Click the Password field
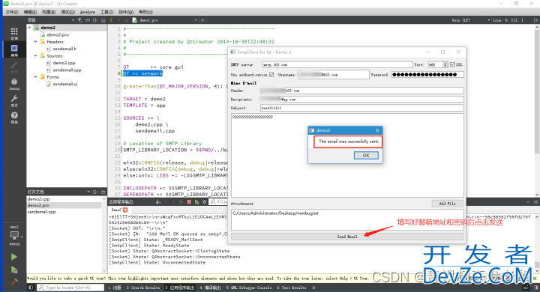This screenshot has width=540, height=292. click(427, 75)
